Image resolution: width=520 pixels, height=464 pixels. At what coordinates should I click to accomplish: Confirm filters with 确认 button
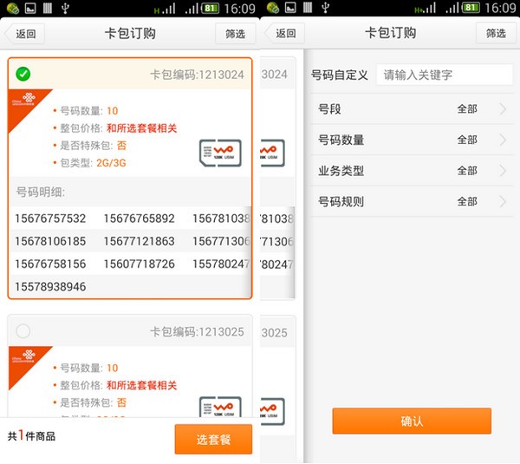[x=412, y=422]
